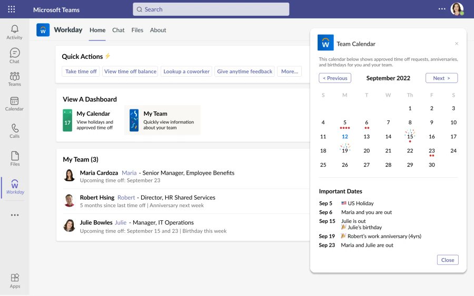The image size is (474, 296).
Task: Select September 23 on the calendar
Action: (432, 151)
